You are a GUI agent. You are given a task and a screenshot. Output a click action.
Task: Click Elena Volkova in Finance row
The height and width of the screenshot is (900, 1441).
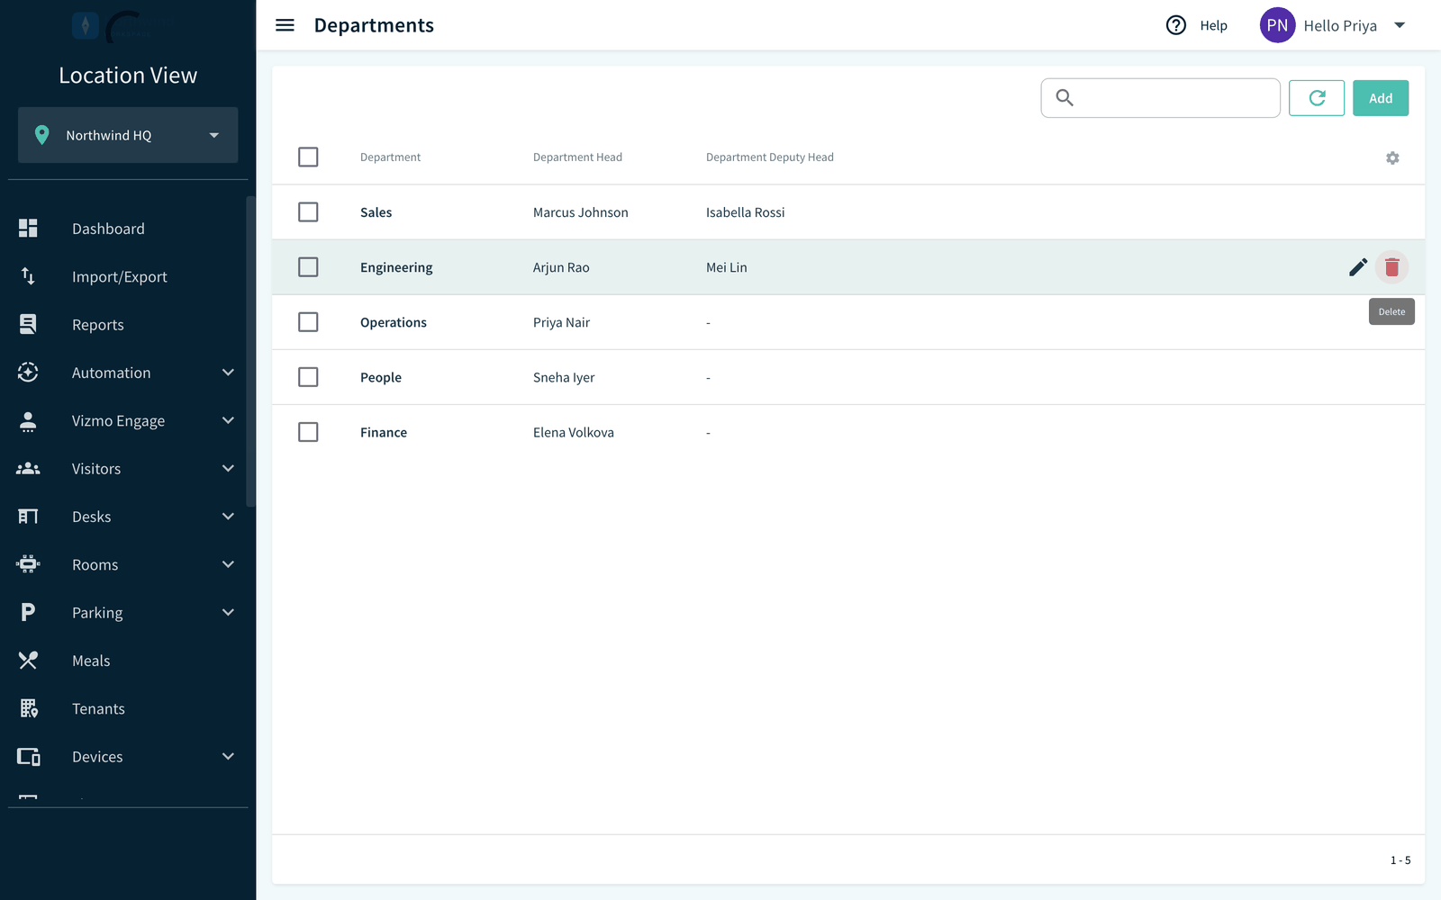point(574,432)
